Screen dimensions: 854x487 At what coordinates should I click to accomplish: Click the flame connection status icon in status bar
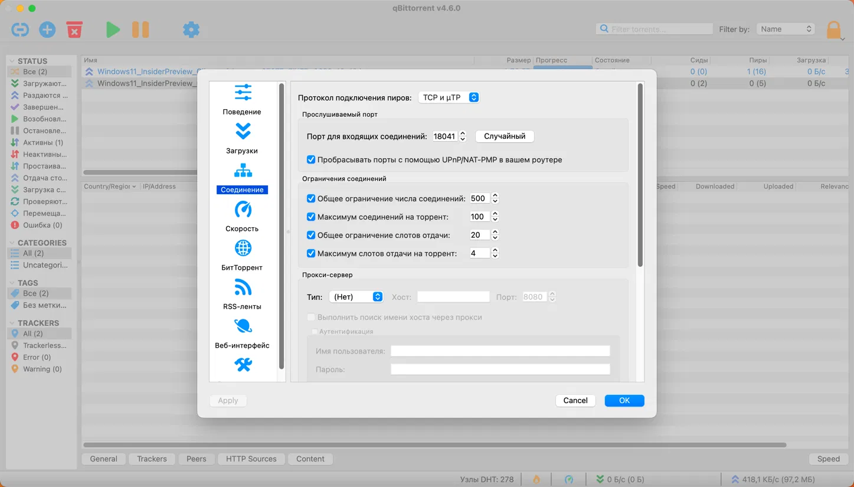536,479
